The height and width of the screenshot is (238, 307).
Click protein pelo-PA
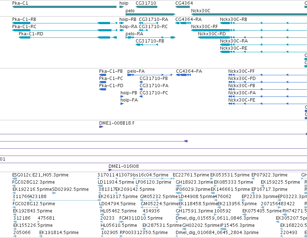pyautogui.click(x=150, y=75)
